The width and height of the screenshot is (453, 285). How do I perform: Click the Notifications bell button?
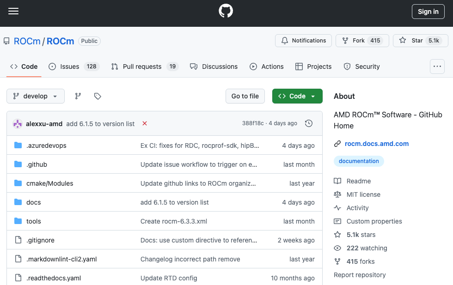click(x=303, y=41)
